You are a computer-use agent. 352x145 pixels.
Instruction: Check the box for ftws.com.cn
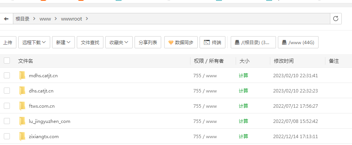[7, 106]
